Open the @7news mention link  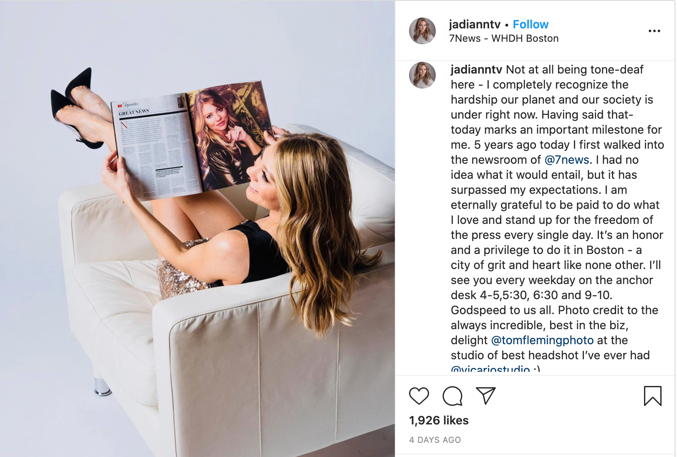click(x=567, y=160)
